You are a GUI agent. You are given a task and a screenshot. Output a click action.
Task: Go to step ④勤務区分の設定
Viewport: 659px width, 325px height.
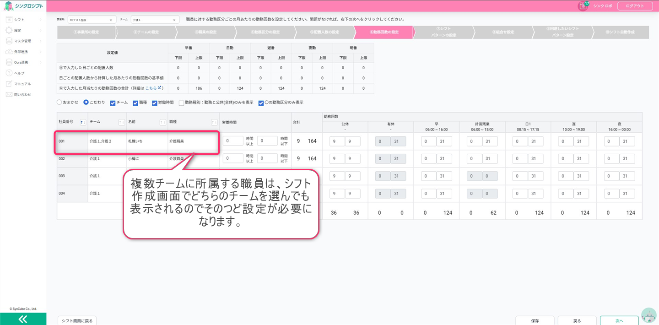[x=265, y=32]
